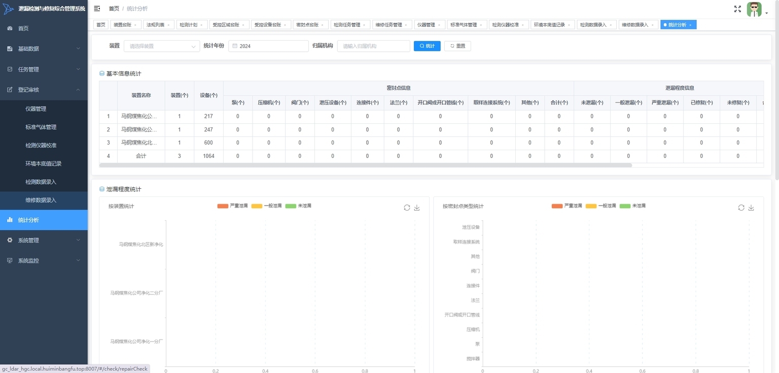Refresh the 按密封点类型统计 chart

pos(741,208)
